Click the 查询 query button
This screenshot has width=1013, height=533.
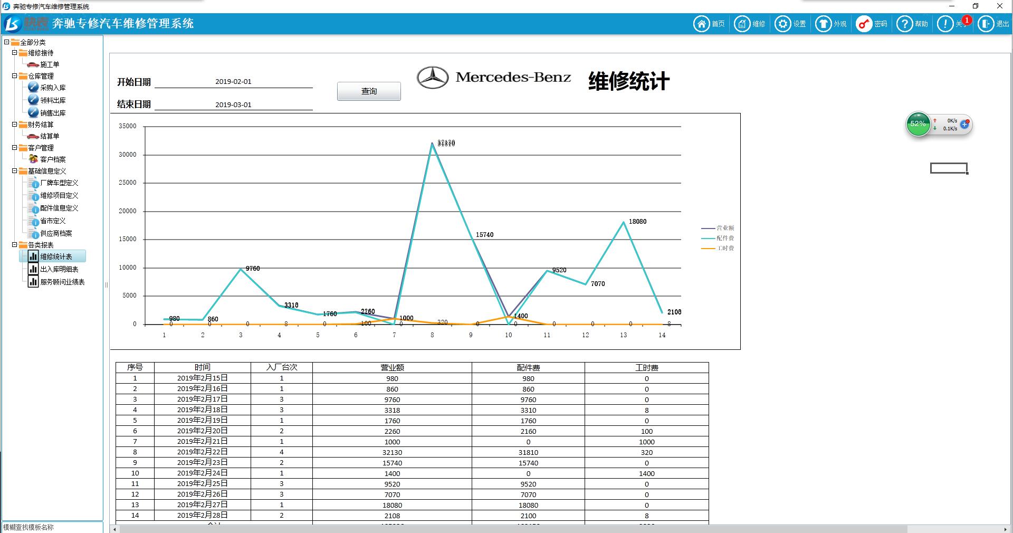point(369,91)
